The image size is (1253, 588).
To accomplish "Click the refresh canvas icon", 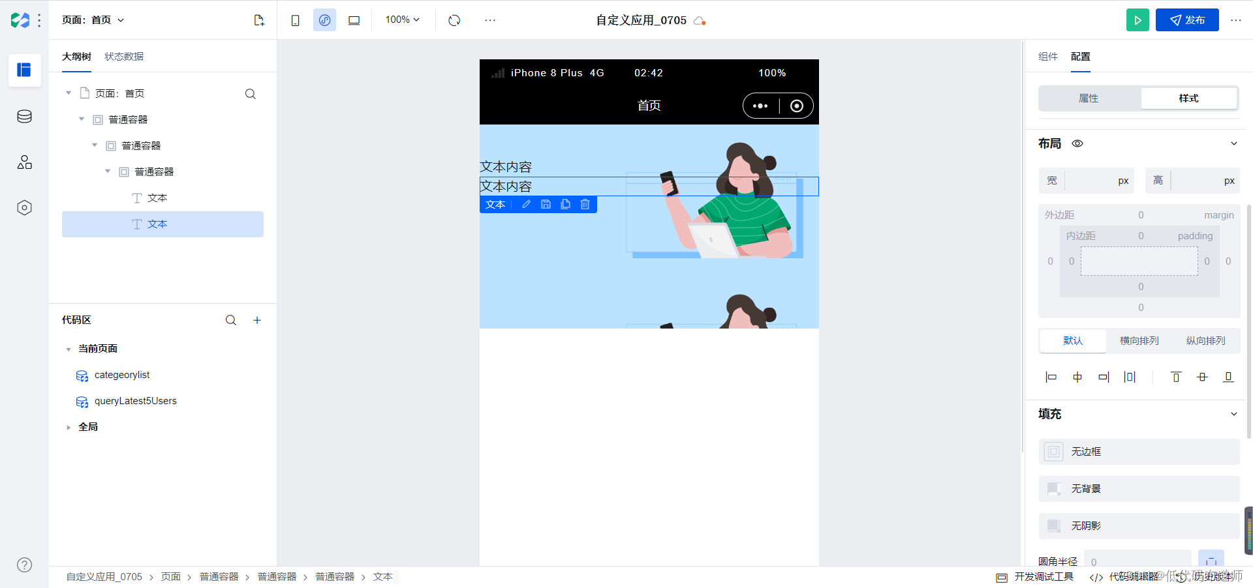I will pyautogui.click(x=454, y=20).
